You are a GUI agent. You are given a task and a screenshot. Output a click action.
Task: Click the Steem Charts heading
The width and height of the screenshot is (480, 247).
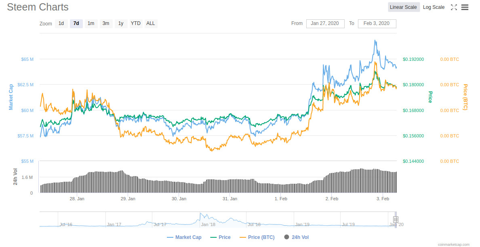38,7
